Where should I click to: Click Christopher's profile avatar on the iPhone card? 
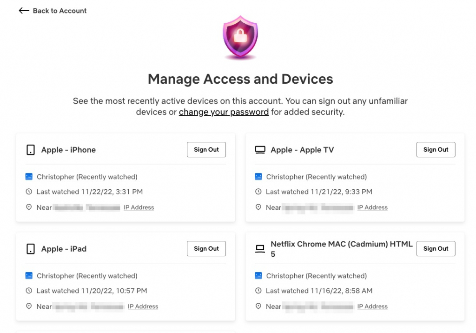point(29,177)
